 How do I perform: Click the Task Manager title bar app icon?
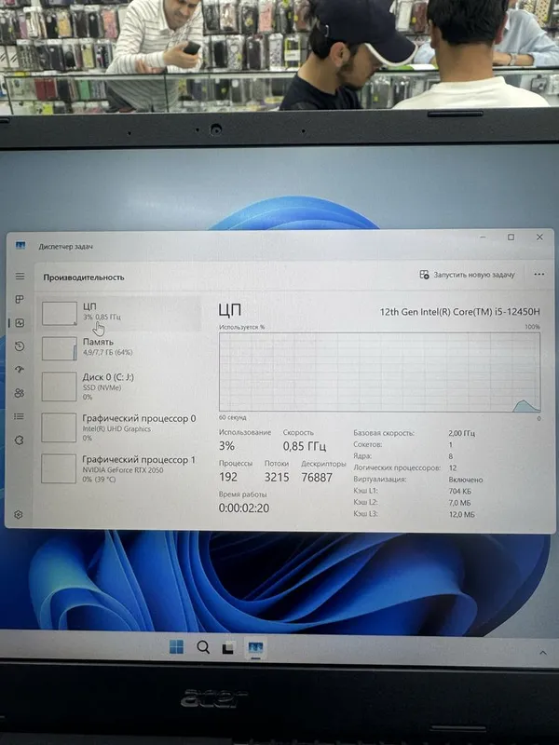[x=20, y=245]
